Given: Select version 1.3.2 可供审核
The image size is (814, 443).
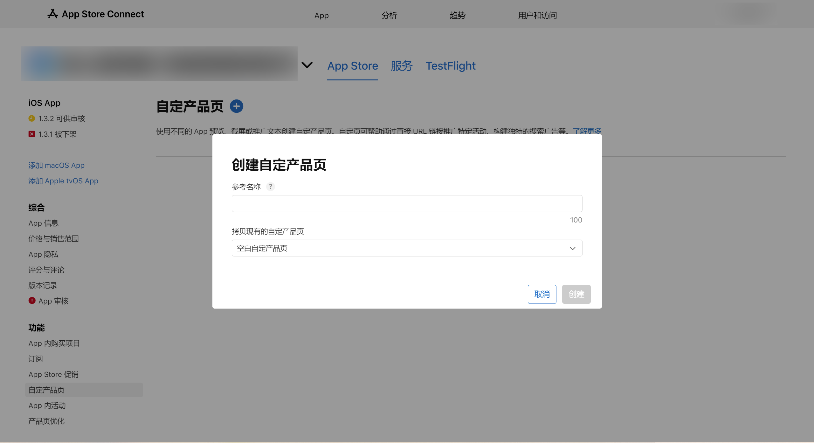Looking at the screenshot, I should [x=62, y=119].
